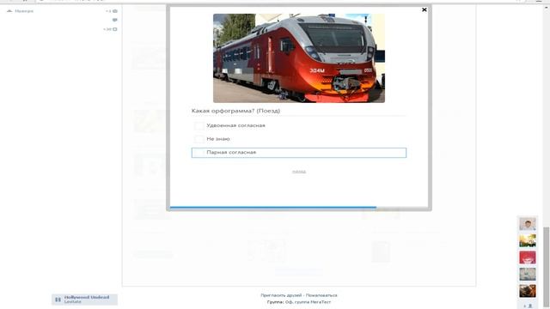Screen dimensions: 550x309
Task: Open the dark brown friend avatar thumbnail
Action: coord(528,291)
